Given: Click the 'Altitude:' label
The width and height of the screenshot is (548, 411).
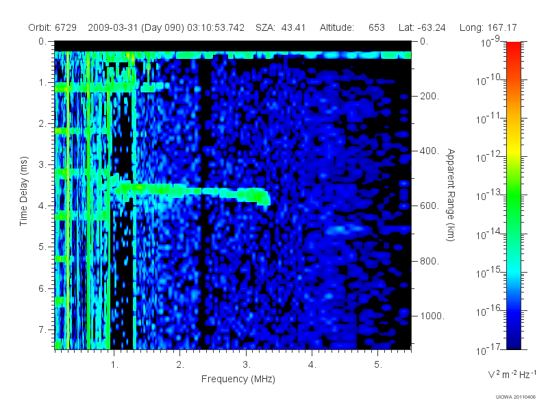Looking at the screenshot, I should (337, 27).
